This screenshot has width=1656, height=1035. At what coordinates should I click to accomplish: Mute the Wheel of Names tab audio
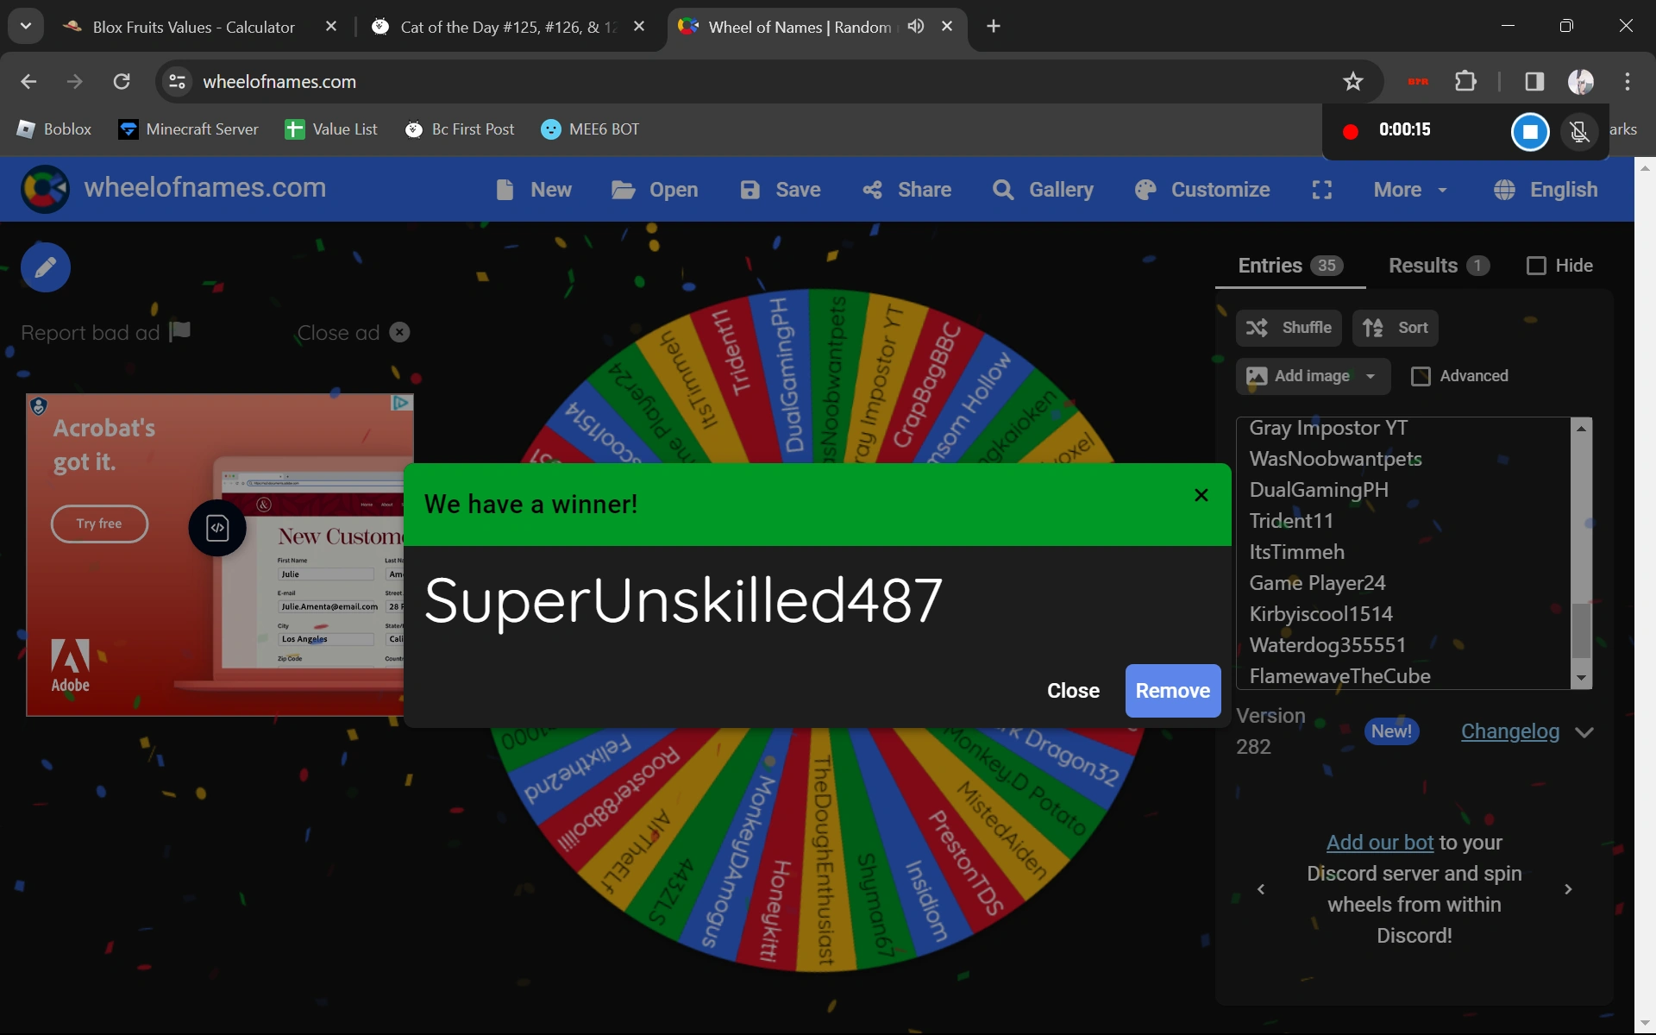[916, 26]
